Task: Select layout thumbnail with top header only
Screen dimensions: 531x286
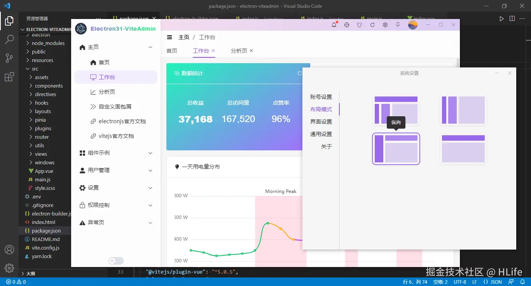Action: pyautogui.click(x=463, y=149)
